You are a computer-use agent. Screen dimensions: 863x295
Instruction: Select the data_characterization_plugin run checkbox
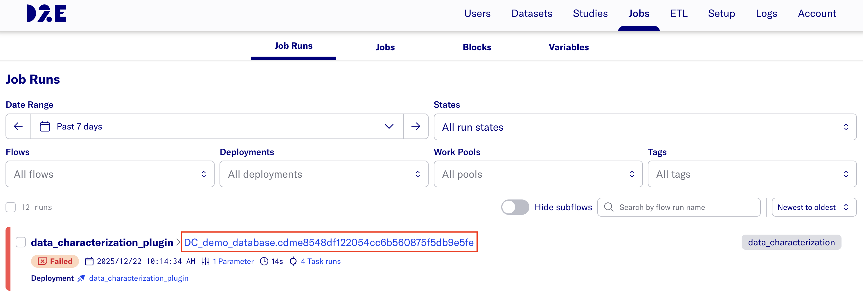point(21,242)
